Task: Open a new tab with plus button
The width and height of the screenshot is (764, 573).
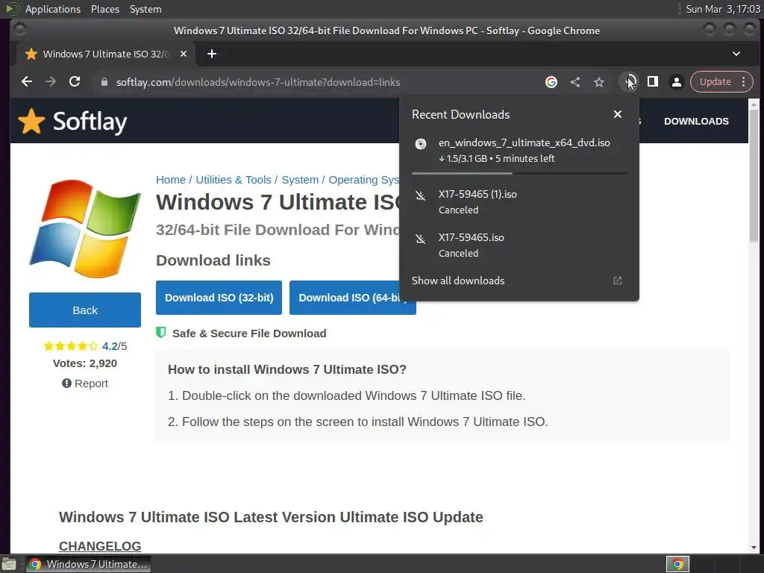Action: tap(211, 54)
